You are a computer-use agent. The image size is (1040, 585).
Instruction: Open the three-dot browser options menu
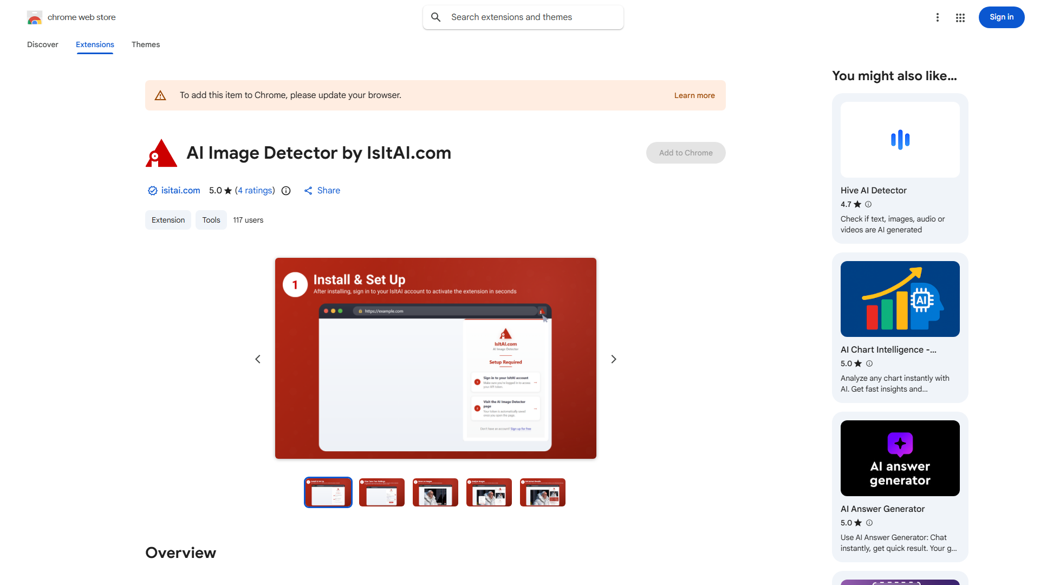(938, 17)
